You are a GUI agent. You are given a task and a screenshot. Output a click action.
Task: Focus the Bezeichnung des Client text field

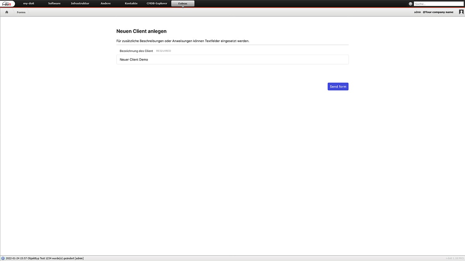point(232,60)
